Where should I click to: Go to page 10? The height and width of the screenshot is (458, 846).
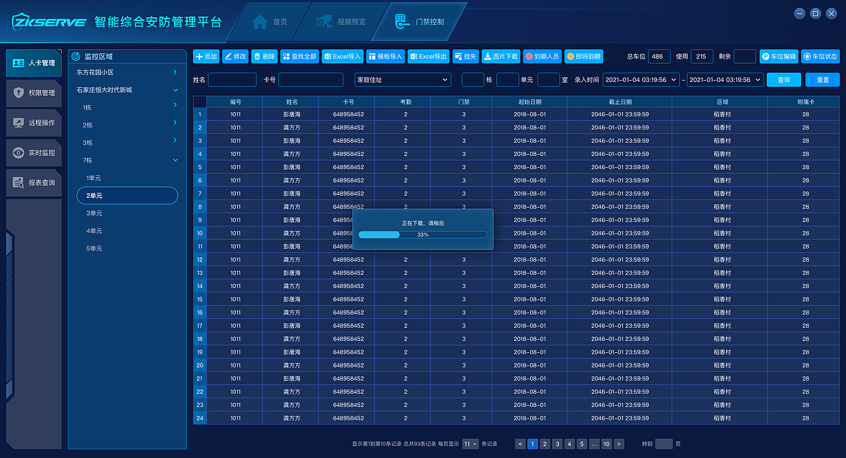pos(606,444)
